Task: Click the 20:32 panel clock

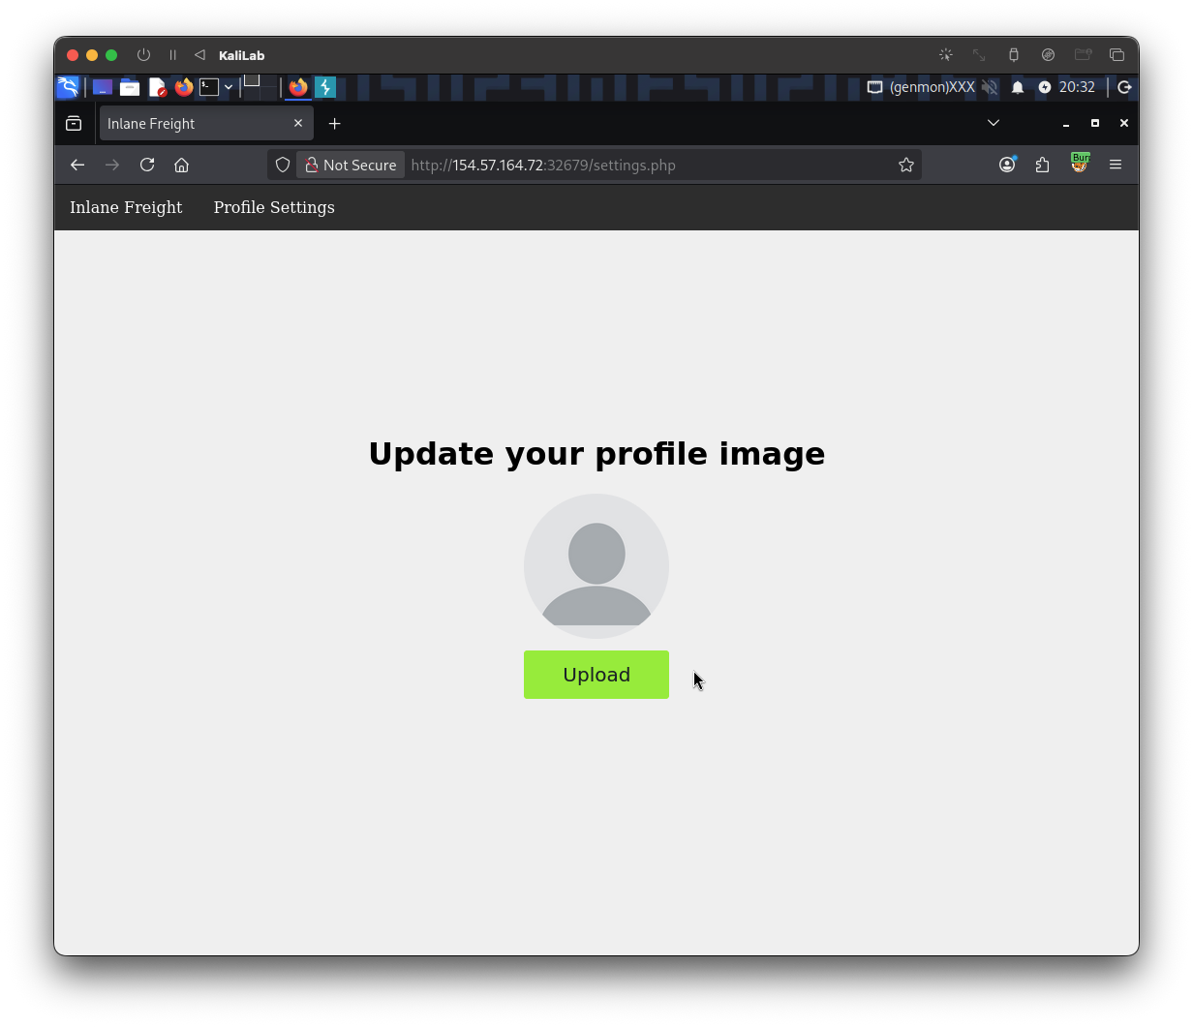Action: pyautogui.click(x=1077, y=87)
